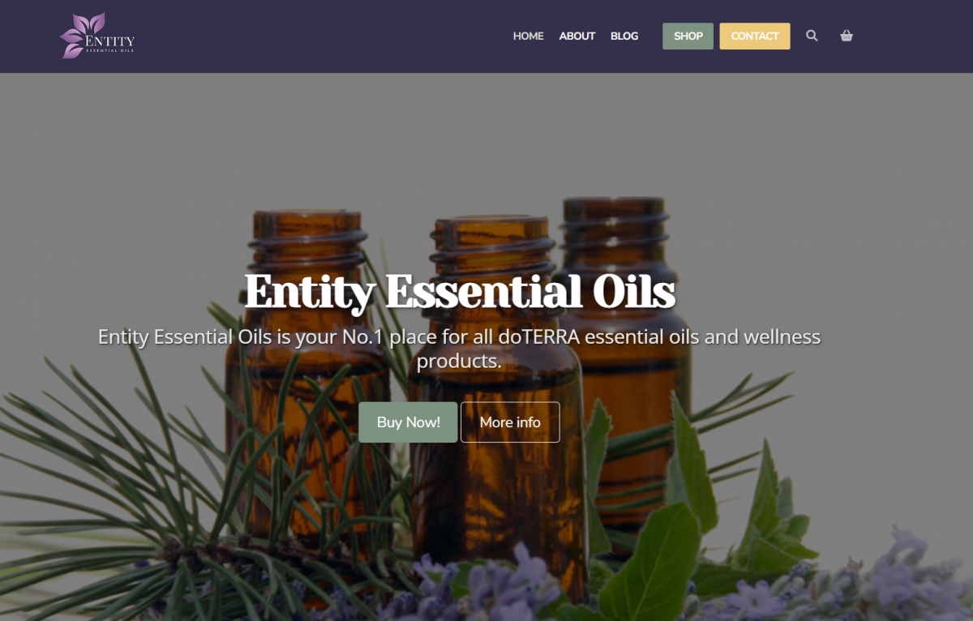
Task: Open the BLOG menu item
Action: point(624,36)
